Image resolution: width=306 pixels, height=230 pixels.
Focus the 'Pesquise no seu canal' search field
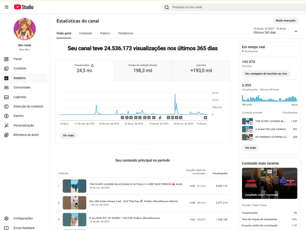click(234, 7)
